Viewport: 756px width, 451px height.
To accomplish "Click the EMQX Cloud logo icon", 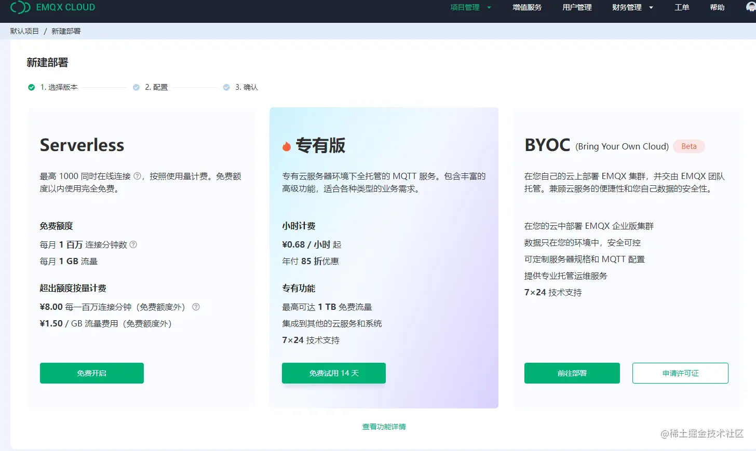I will [20, 7].
